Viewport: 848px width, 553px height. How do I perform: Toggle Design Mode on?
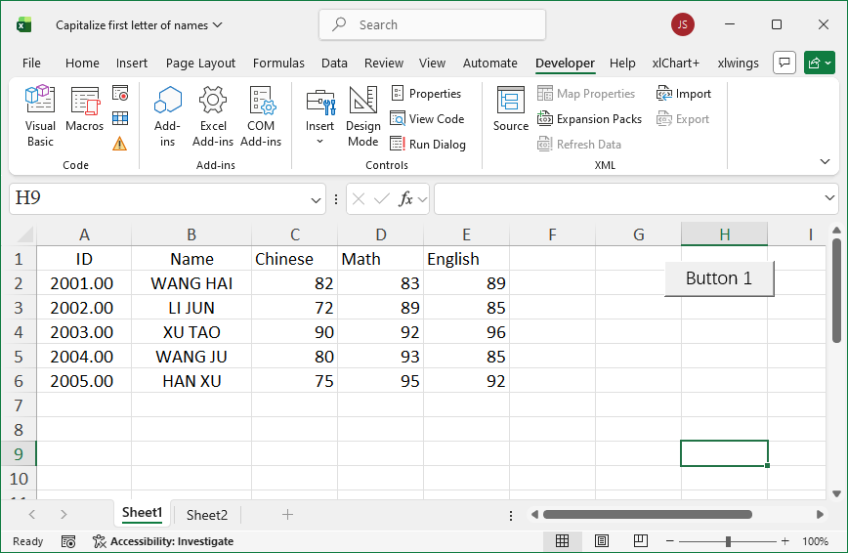[362, 116]
